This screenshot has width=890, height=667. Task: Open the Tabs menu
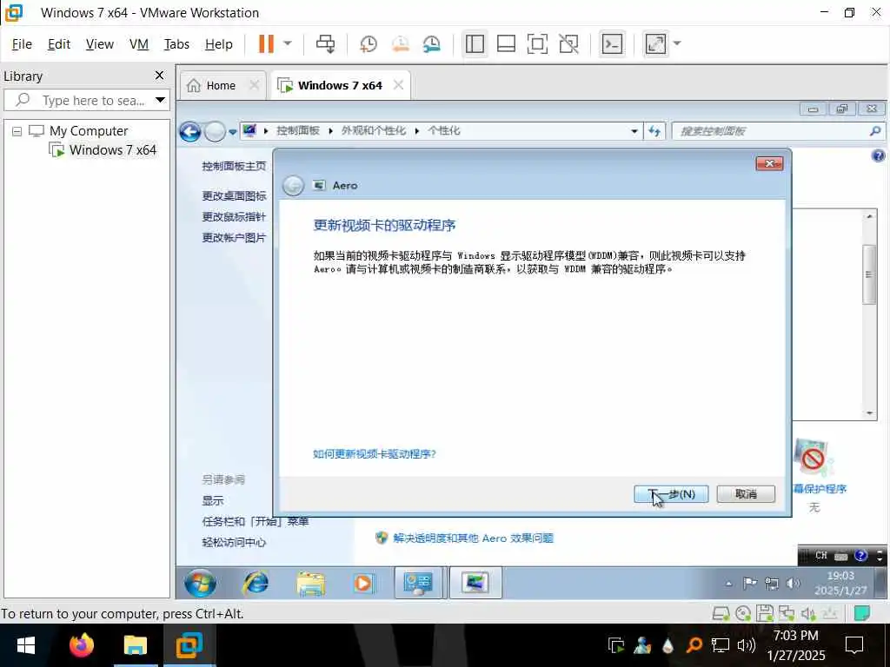point(176,43)
